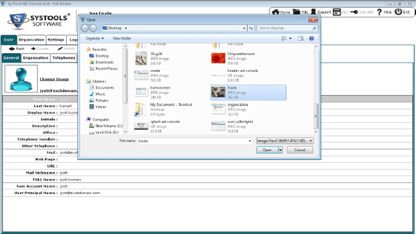This screenshot has height=234, width=416.
Task: Click the dialog help question icon
Action: (x=312, y=39)
